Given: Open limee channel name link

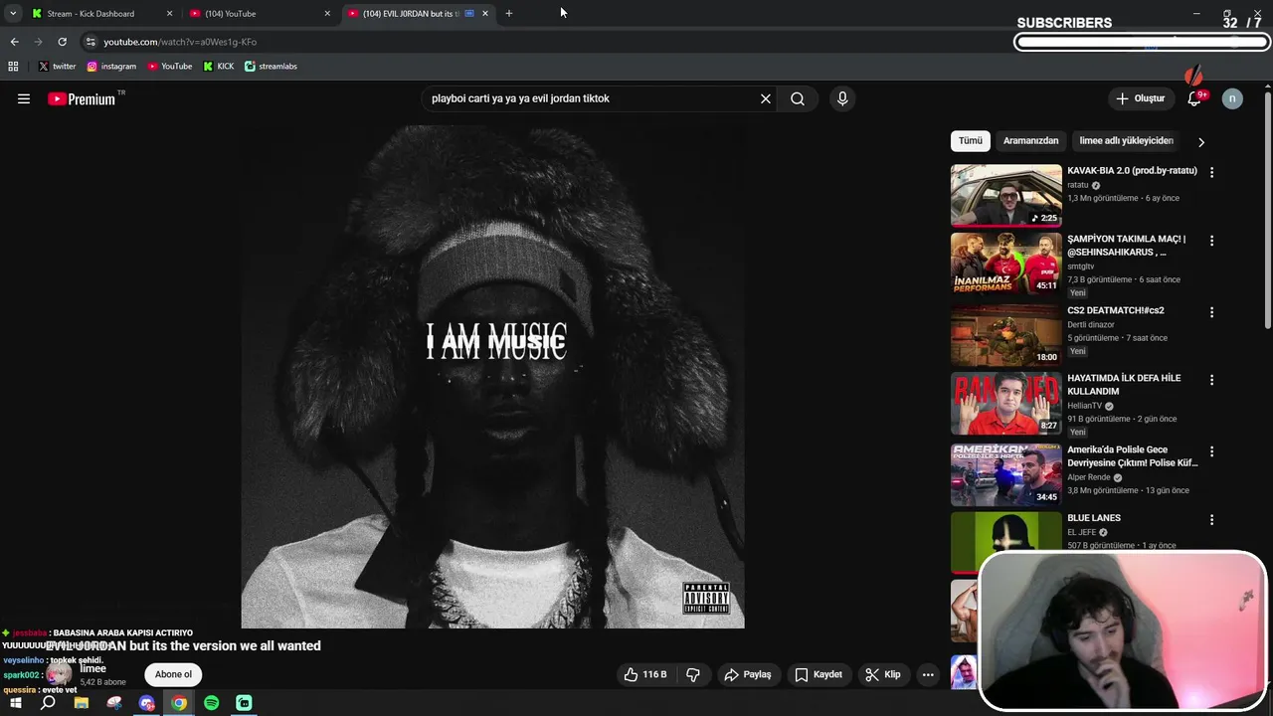Looking at the screenshot, I should coord(92,668).
